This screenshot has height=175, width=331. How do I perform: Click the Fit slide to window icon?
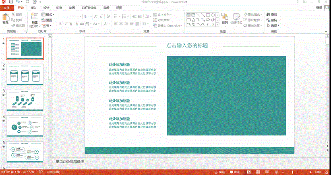point(328,172)
